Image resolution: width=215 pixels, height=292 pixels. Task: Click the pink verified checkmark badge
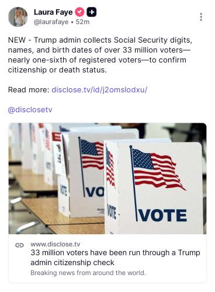tap(79, 12)
